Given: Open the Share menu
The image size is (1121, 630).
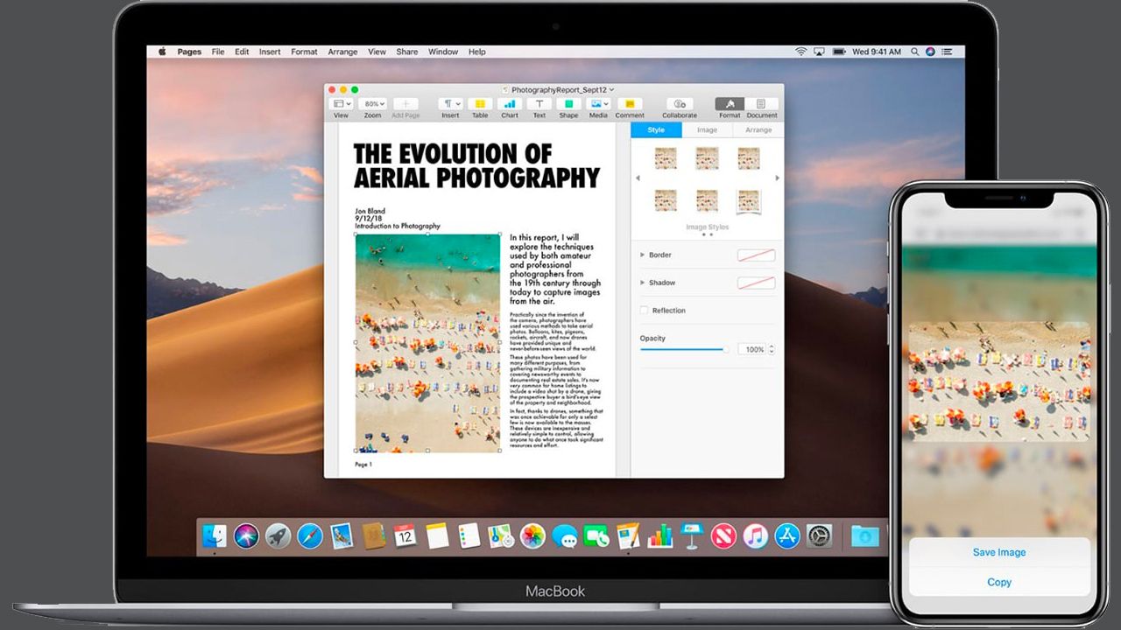Looking at the screenshot, I should click(407, 52).
